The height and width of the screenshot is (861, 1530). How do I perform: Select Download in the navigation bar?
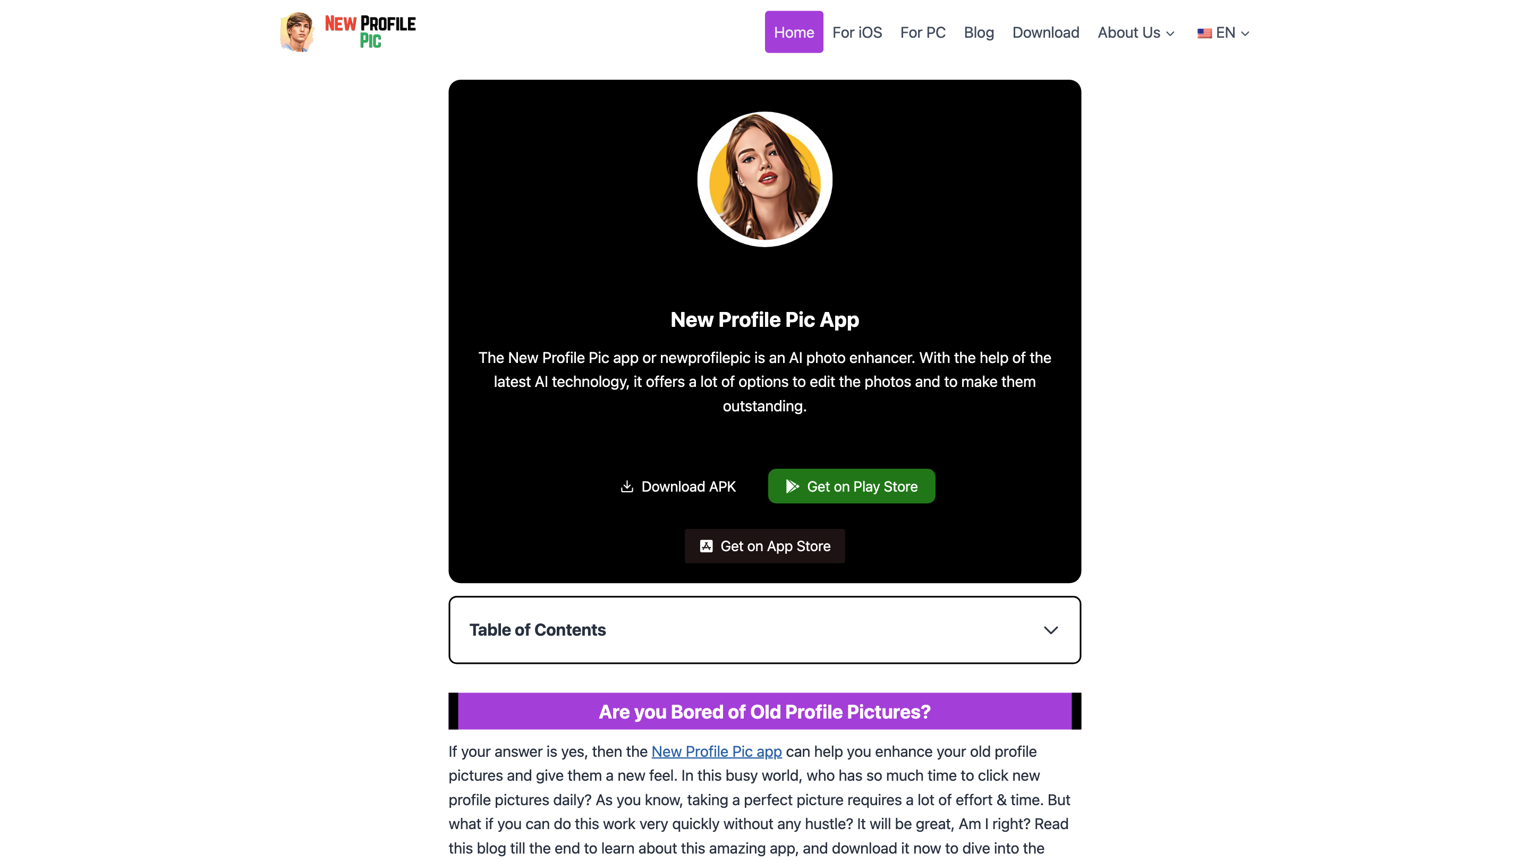point(1045,32)
